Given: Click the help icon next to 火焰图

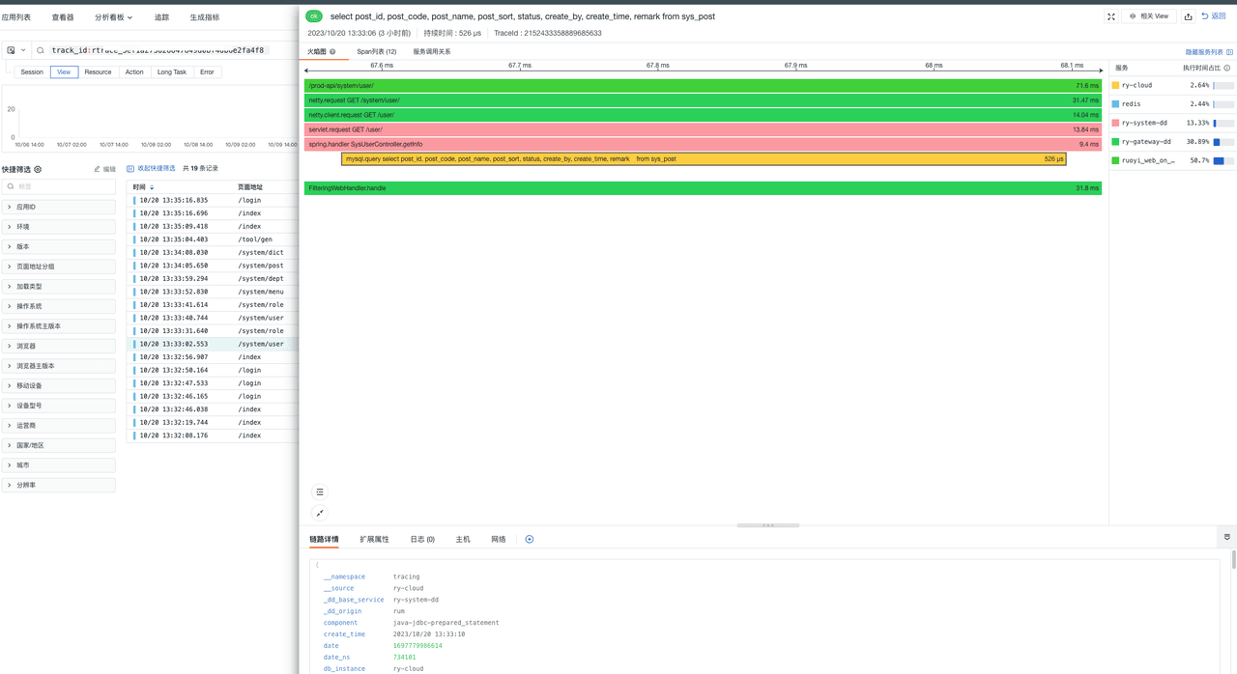Looking at the screenshot, I should click(x=332, y=52).
